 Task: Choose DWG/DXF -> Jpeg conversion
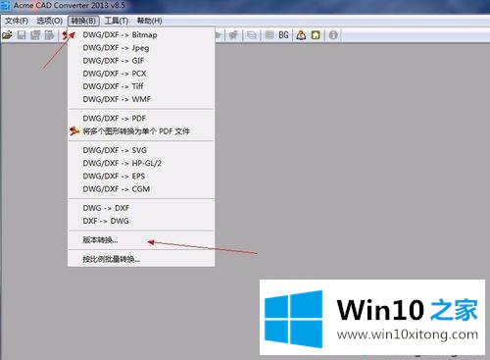[x=141, y=48]
